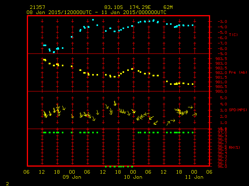Click the elevation label 62M
Screen dimensions: 249x186
point(168,7)
